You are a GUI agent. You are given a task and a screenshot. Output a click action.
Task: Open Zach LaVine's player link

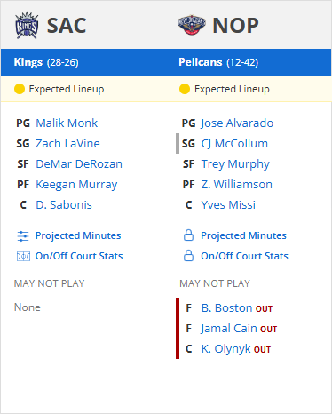coord(67,144)
